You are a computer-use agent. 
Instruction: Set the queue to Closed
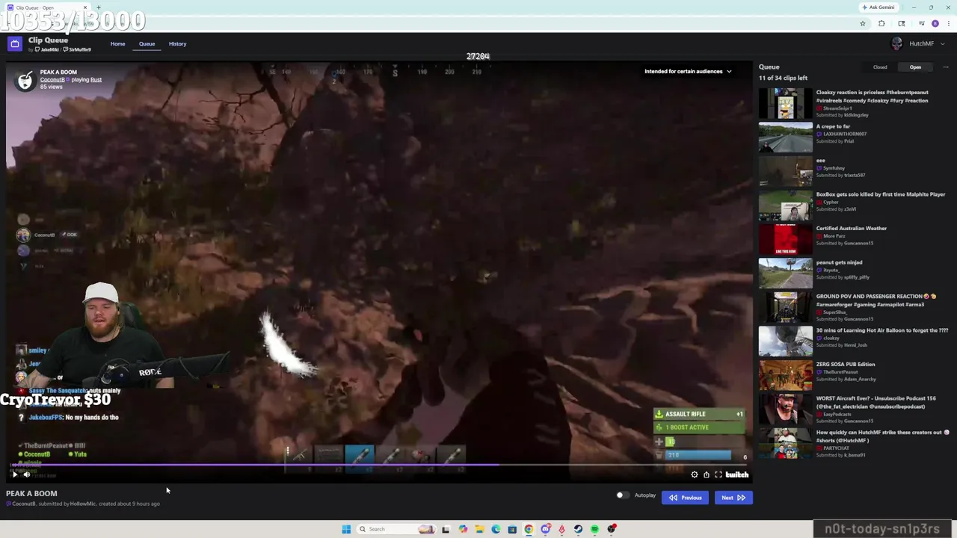[880, 67]
